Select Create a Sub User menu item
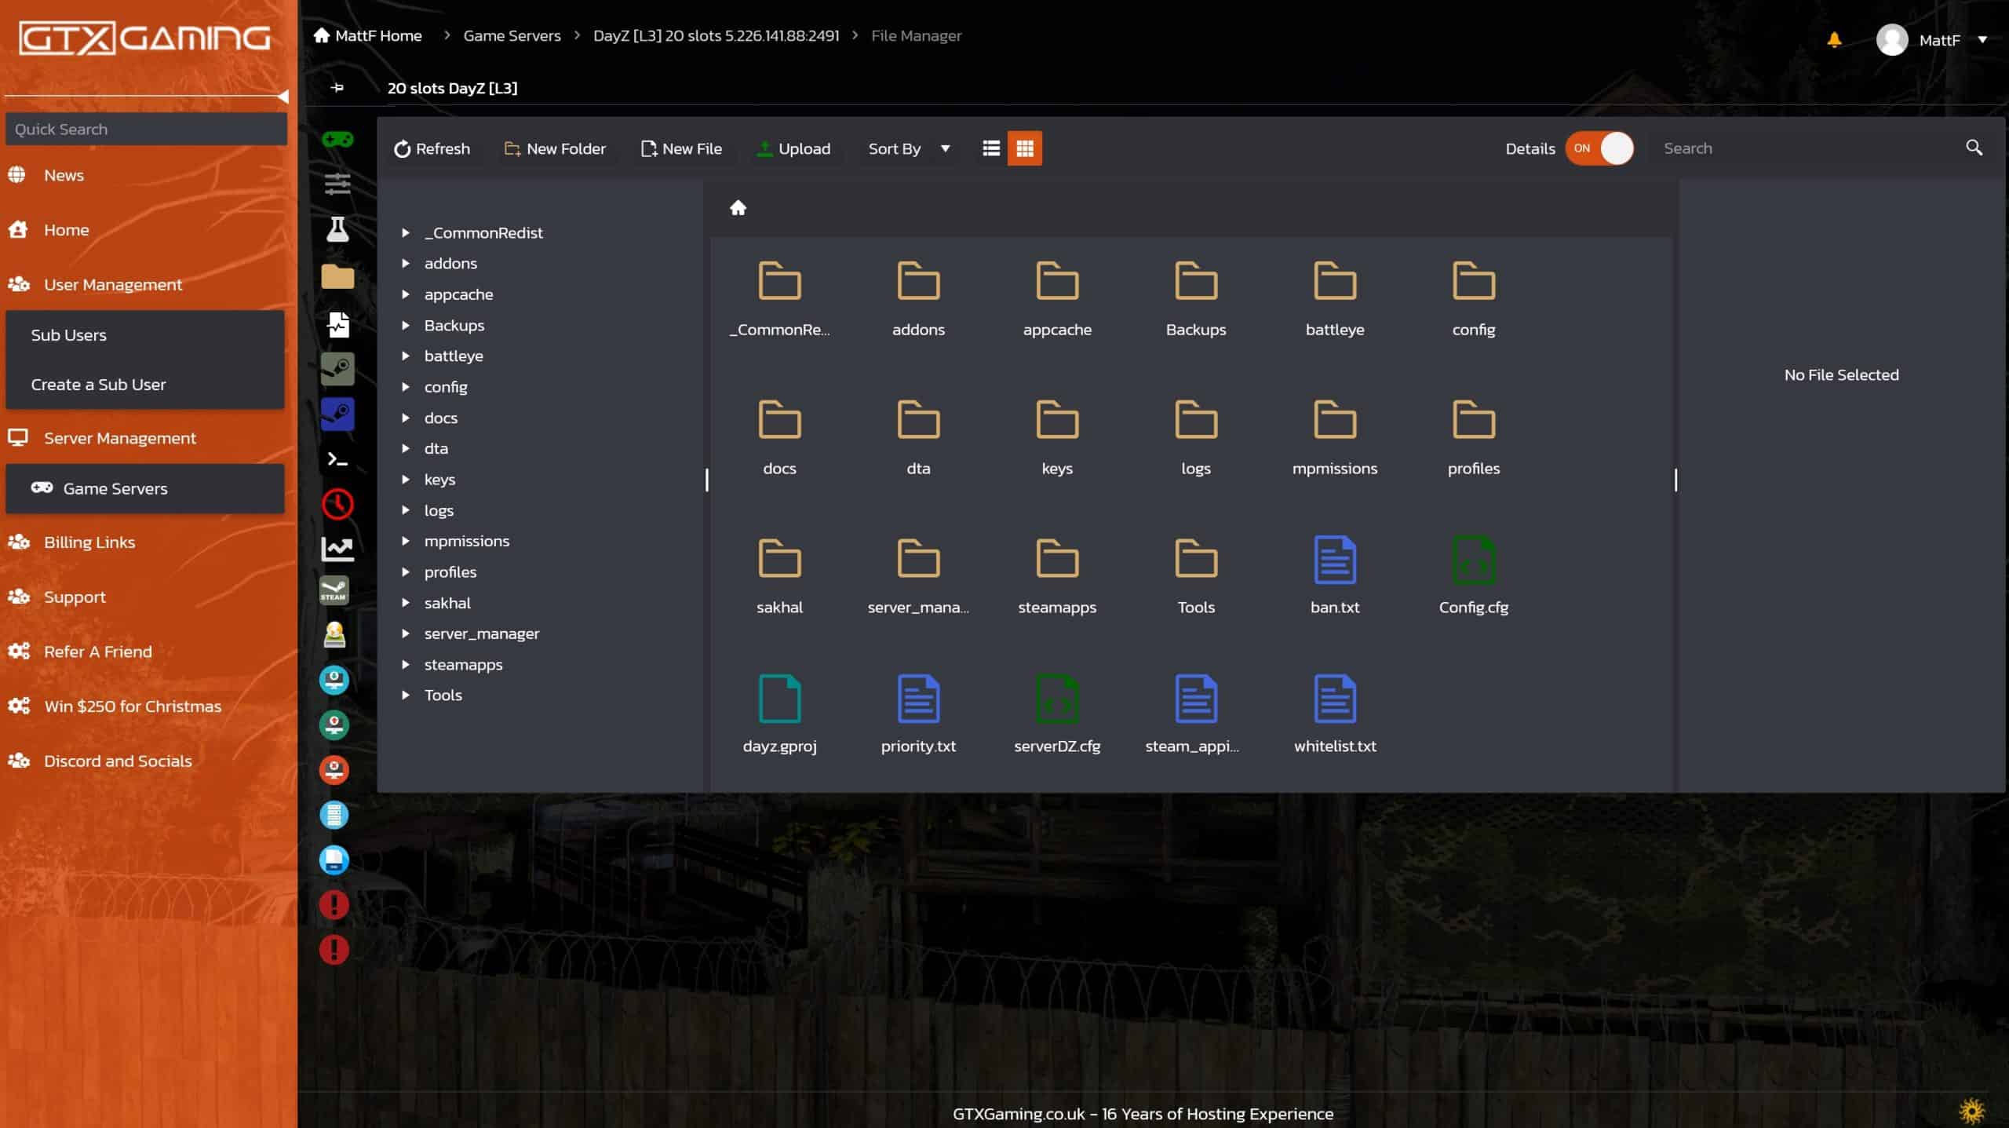Screen dimensions: 2009x1128 (98, 385)
